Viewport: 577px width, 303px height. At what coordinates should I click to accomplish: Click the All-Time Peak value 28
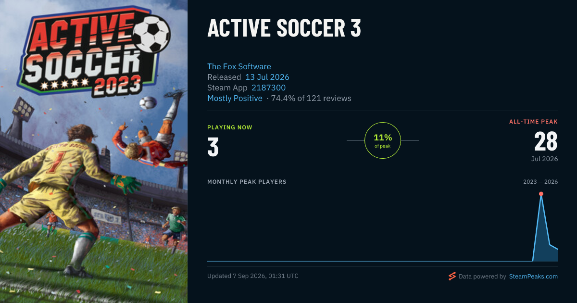[546, 142]
